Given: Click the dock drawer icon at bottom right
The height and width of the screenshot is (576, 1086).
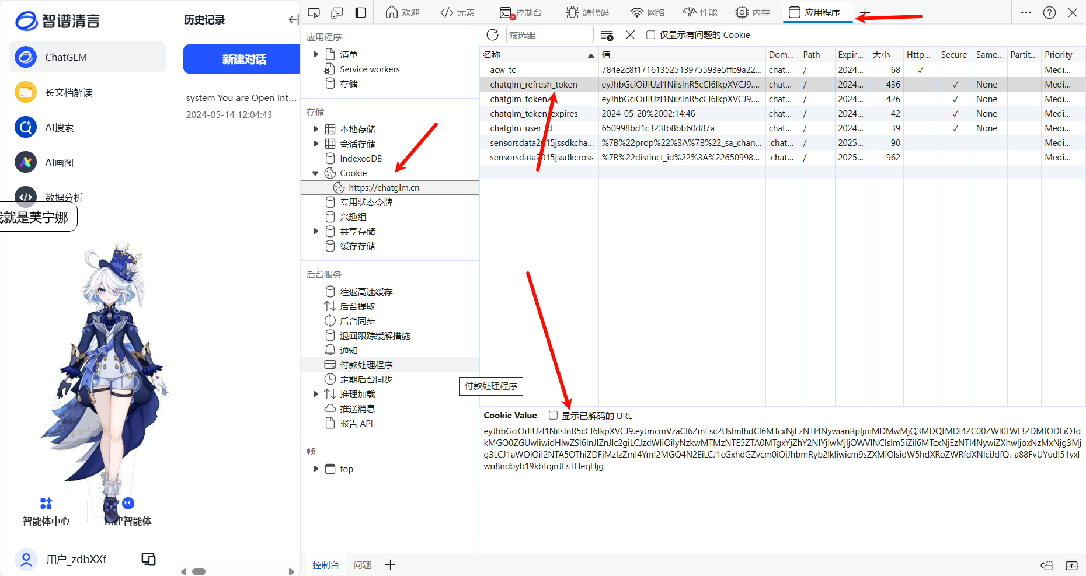Looking at the screenshot, I should [x=1071, y=565].
